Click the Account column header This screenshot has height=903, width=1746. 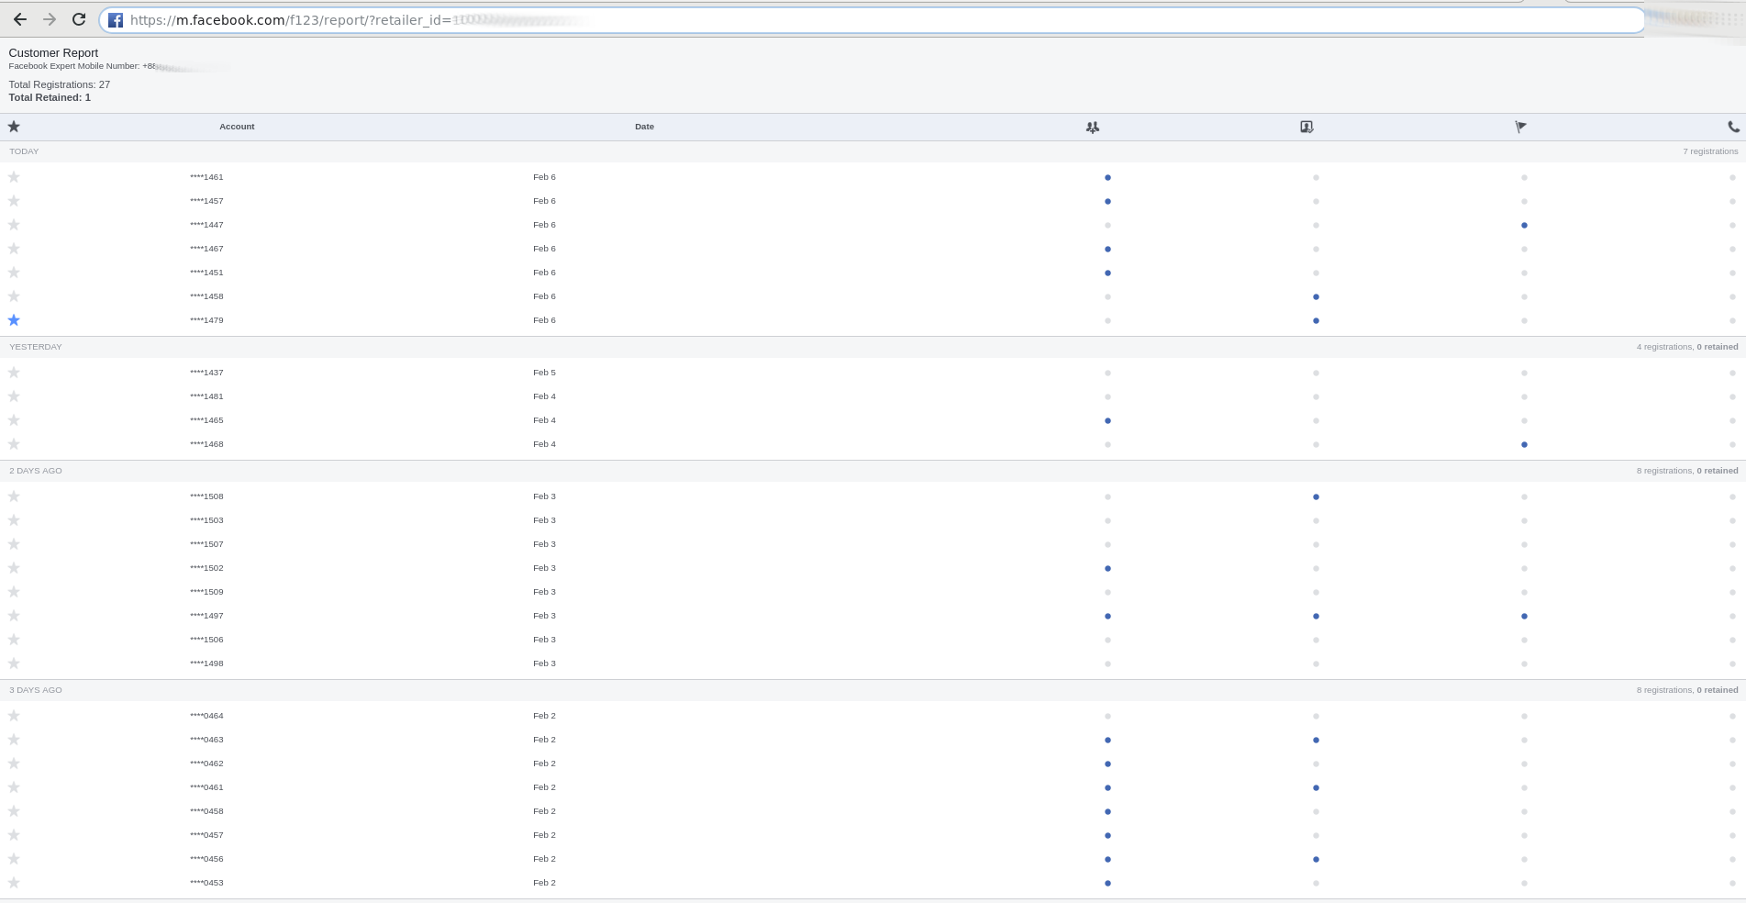click(x=237, y=127)
